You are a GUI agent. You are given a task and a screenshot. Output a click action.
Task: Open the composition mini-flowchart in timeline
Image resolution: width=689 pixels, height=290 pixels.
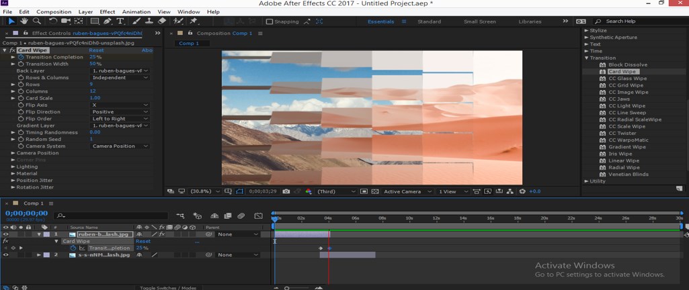click(x=181, y=215)
